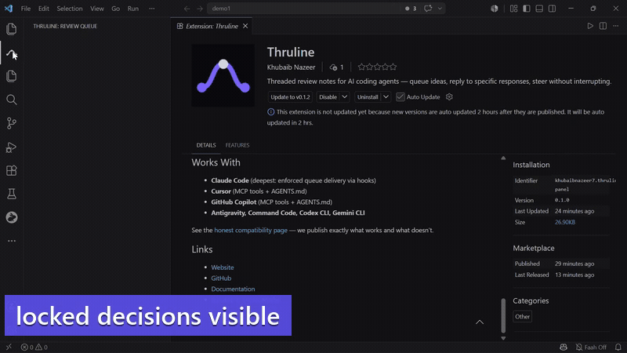The height and width of the screenshot is (353, 627).
Task: Open the chat dropdown chevron in title bar
Action: (440, 9)
